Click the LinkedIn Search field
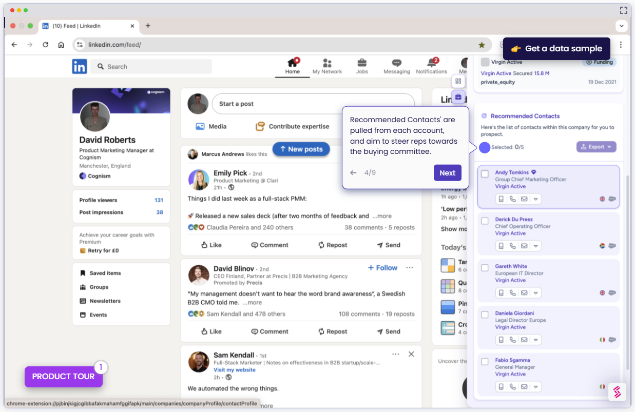This screenshot has height=412, width=635. pos(151,67)
